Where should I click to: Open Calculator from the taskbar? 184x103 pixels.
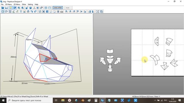[x=96, y=100]
